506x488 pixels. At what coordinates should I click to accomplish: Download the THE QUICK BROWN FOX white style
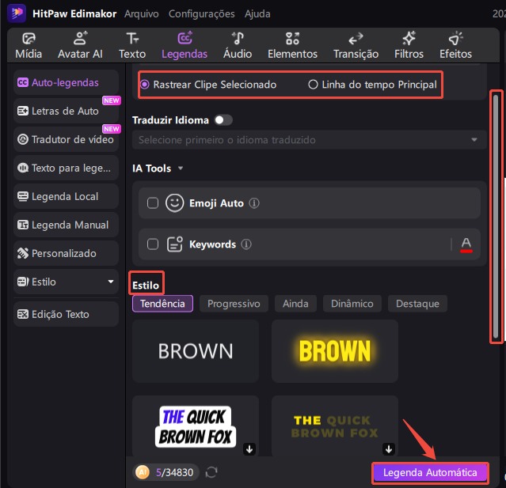[249, 449]
